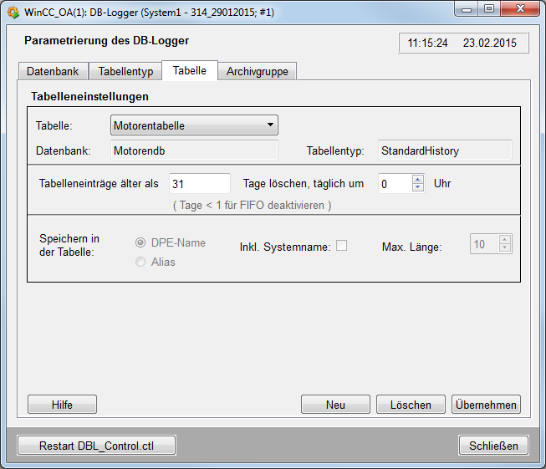Click the Tabellentyp field showing StandardHistory

click(445, 150)
